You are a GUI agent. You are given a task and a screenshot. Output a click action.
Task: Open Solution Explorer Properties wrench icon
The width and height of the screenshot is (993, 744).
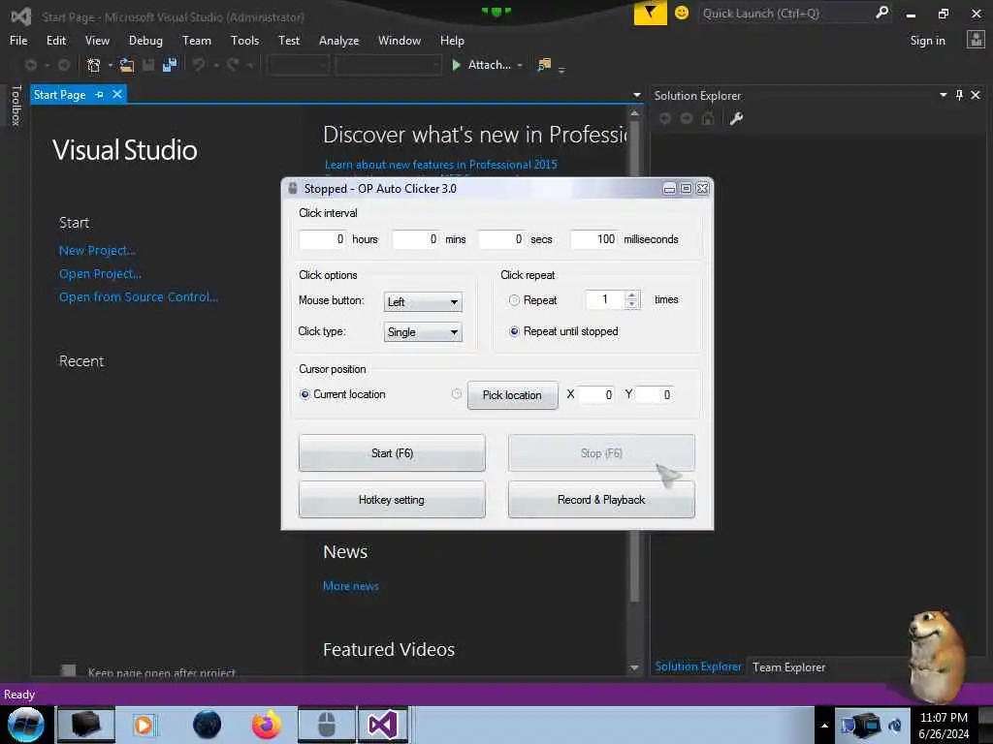pyautogui.click(x=736, y=118)
